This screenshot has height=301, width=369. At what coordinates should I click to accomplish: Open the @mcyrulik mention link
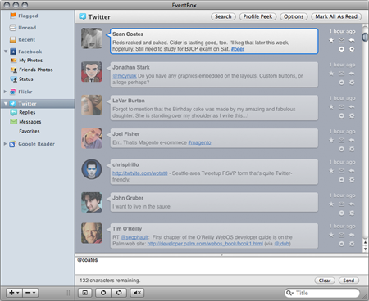(125, 76)
